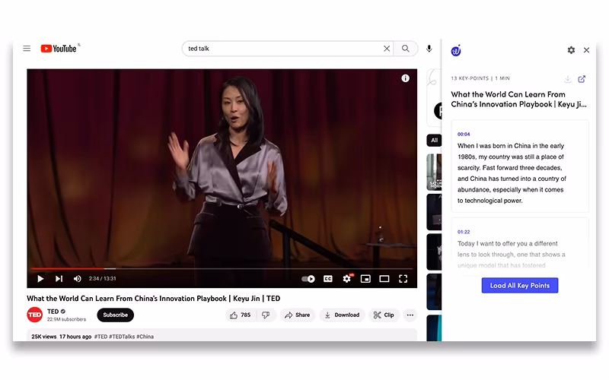
Task: Click the video title below the player
Action: [x=154, y=299]
